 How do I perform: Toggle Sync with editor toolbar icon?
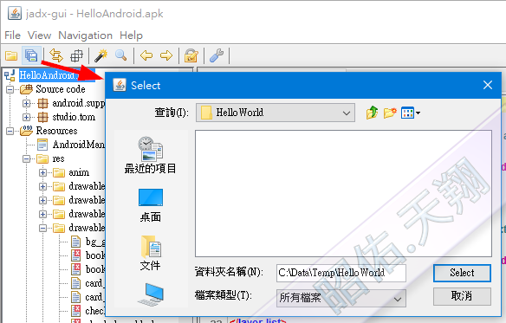pos(56,55)
